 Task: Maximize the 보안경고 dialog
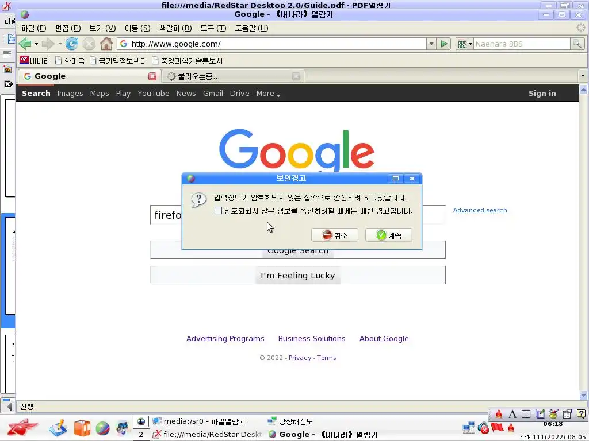(x=396, y=179)
